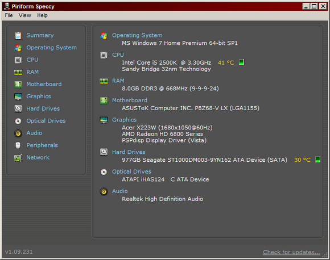Click the MS Windows 7 Home Premium text

pos(180,43)
